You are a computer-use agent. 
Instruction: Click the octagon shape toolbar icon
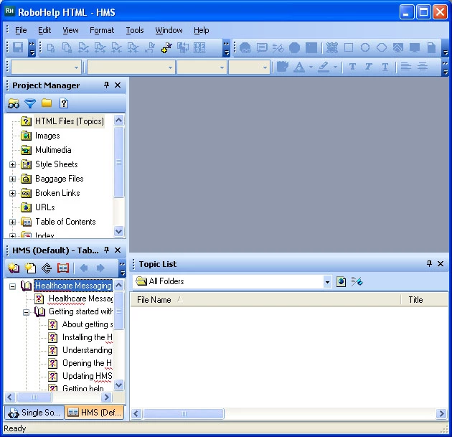point(294,47)
